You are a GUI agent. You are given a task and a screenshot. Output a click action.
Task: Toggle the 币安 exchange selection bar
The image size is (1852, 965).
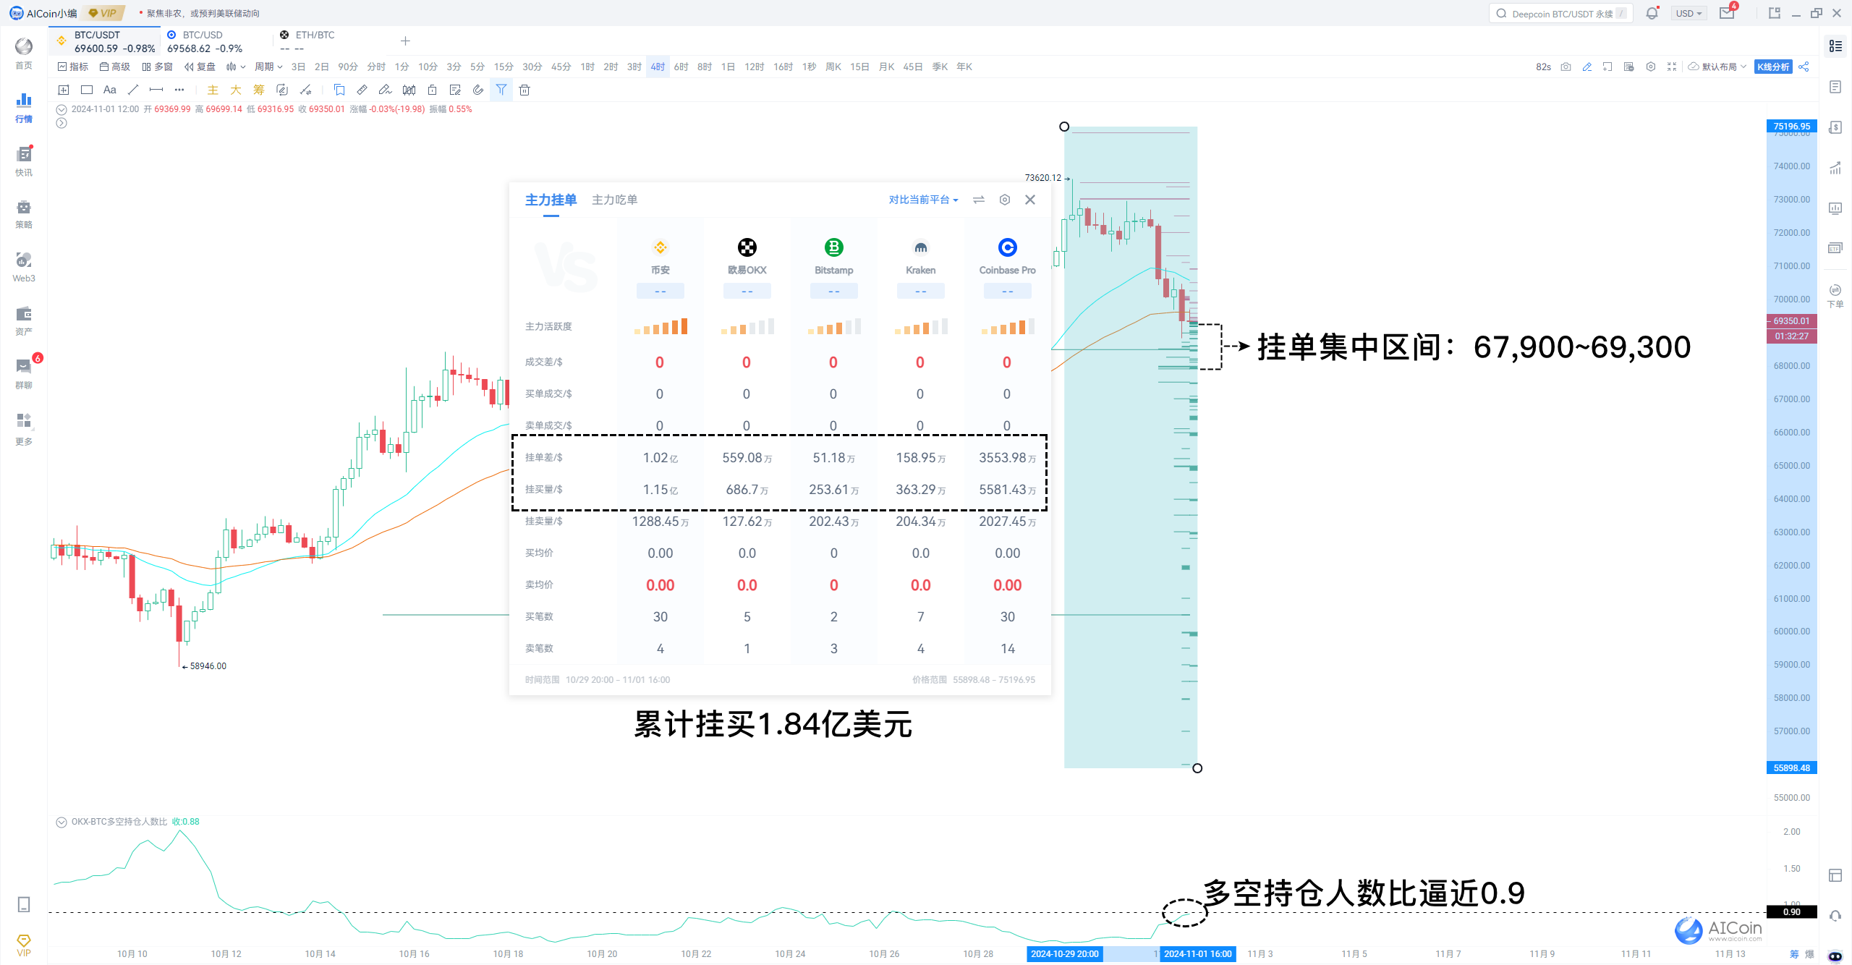tap(660, 291)
